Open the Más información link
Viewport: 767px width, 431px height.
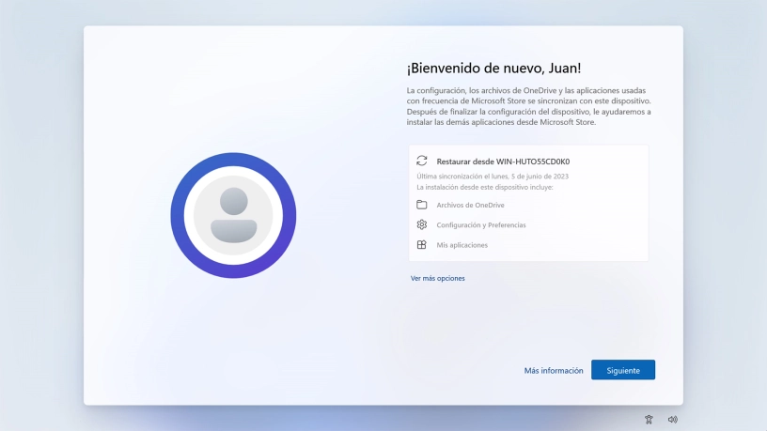(554, 370)
